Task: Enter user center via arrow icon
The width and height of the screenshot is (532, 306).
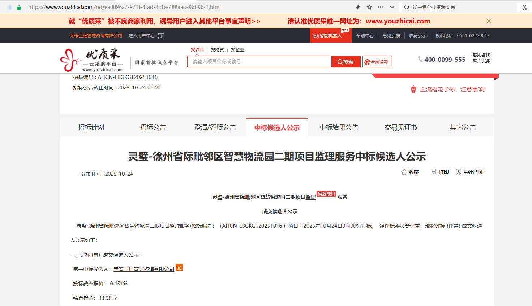Action: point(161,36)
